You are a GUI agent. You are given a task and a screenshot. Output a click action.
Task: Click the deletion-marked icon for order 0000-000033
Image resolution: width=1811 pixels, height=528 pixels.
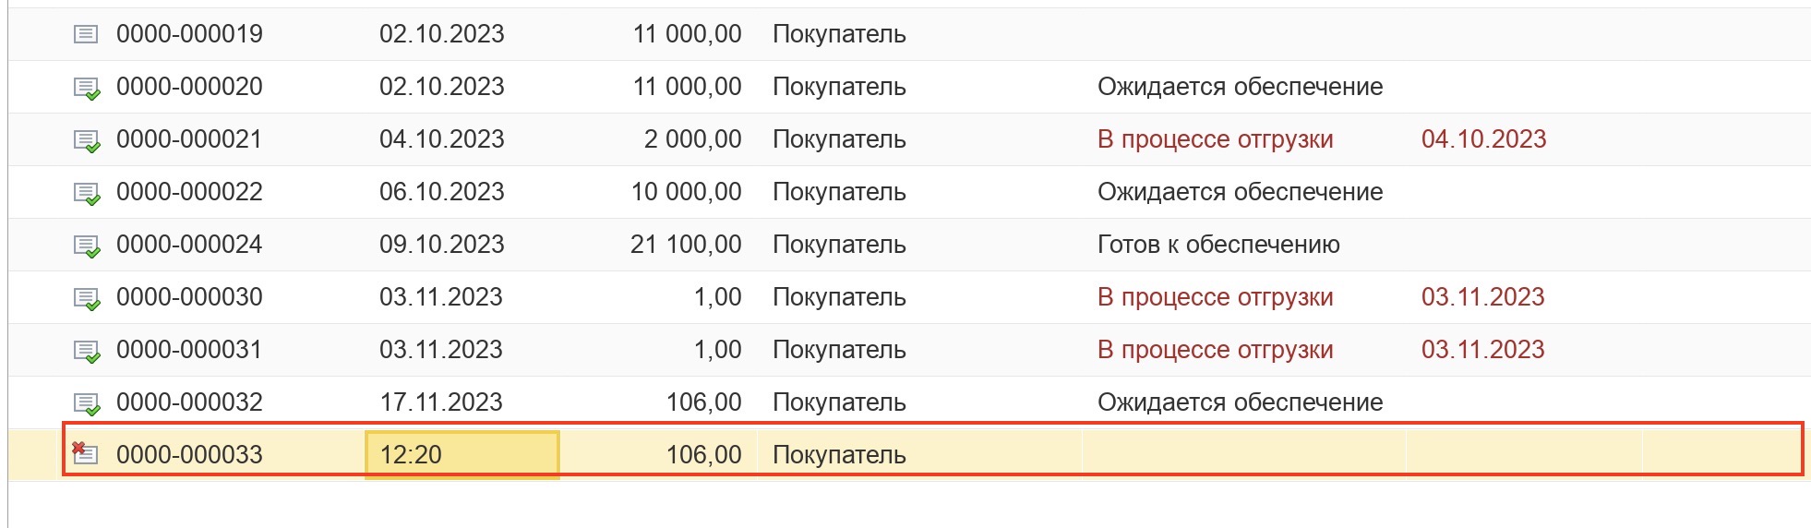[85, 453]
